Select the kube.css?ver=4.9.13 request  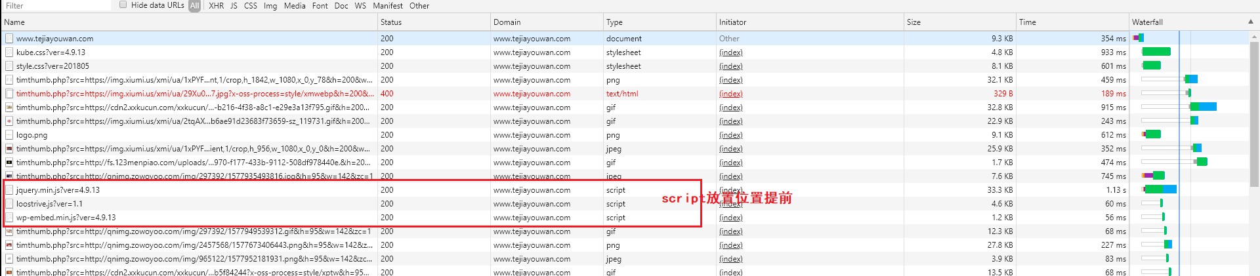tap(51, 52)
